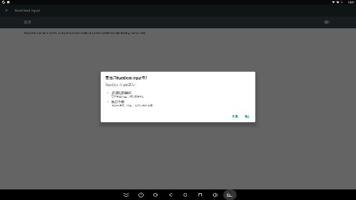Tap the back arrow beside RustDesk Input

(7, 11)
